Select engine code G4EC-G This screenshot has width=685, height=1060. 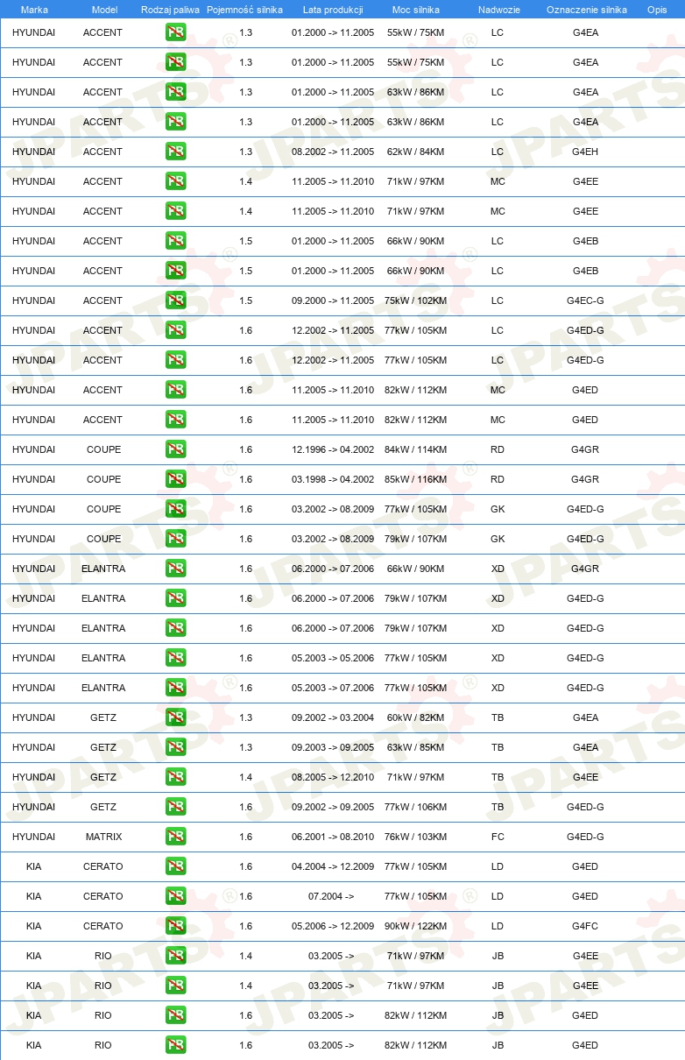coord(585,300)
